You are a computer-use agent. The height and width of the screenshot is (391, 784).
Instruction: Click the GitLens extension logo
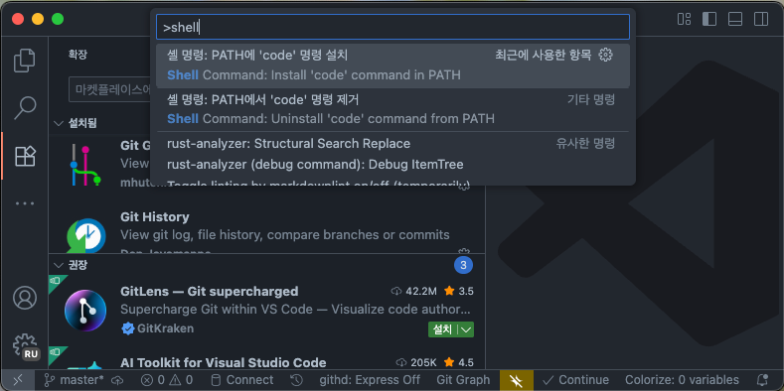85,310
